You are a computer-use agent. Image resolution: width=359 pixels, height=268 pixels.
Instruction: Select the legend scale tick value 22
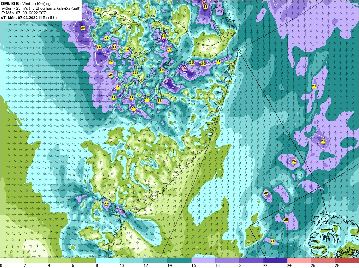point(265,265)
